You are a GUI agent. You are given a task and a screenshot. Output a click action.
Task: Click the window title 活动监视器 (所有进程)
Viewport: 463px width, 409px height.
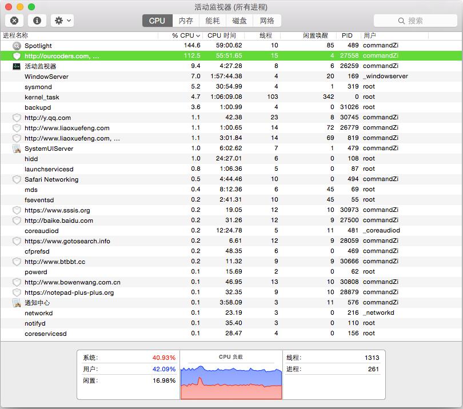tap(231, 7)
